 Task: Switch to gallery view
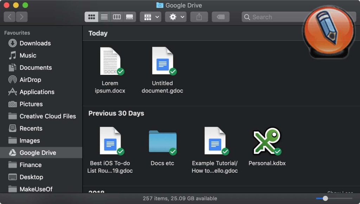point(129,17)
